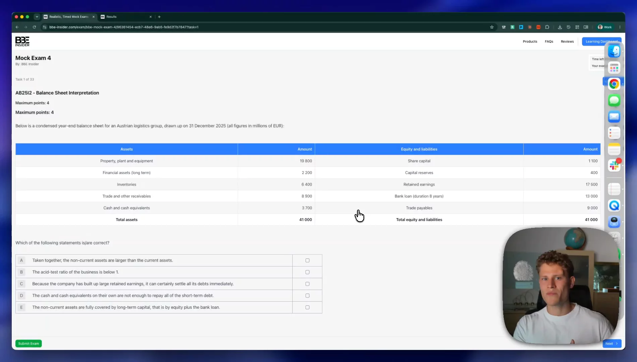637x362 pixels.
Task: Click the Cash and cash equivalents cell
Action: [x=126, y=208]
